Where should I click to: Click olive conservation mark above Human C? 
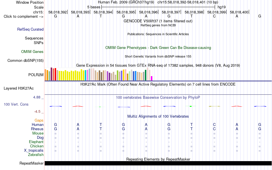[x=214, y=106]
